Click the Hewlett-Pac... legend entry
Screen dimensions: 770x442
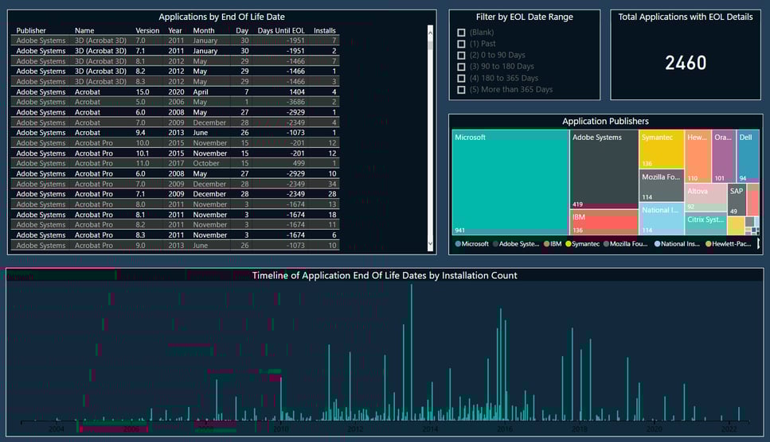click(x=729, y=243)
